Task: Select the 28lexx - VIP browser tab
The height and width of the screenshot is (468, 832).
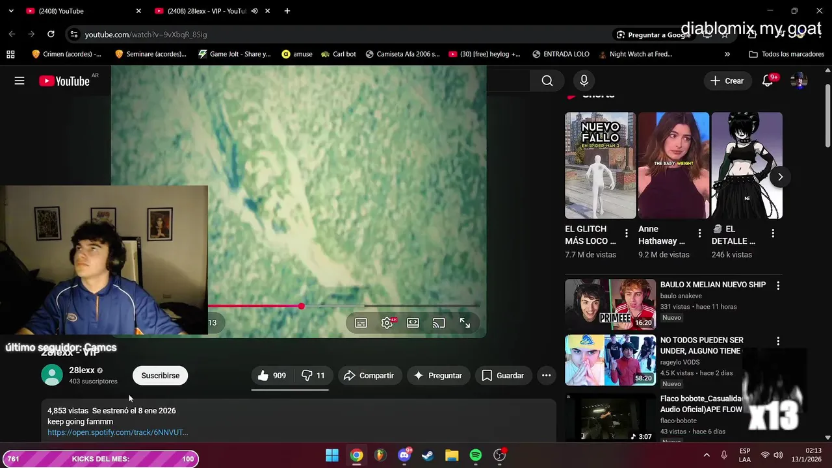Action: [206, 11]
